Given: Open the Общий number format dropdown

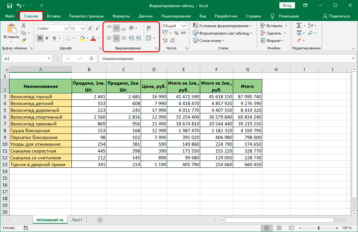Looking at the screenshot, I should coord(184,26).
